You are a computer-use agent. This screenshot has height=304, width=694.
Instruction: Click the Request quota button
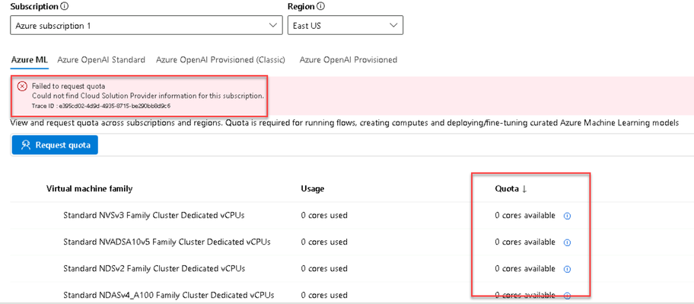point(55,145)
